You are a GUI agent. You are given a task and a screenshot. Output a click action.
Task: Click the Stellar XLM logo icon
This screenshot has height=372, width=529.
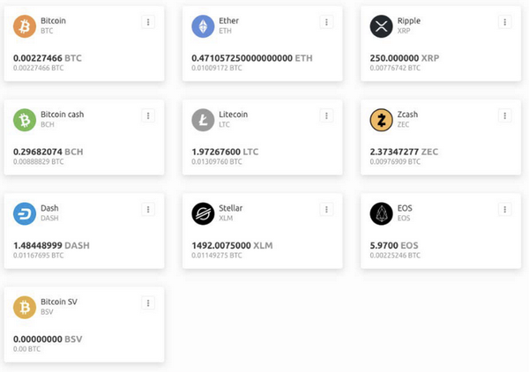coord(204,213)
